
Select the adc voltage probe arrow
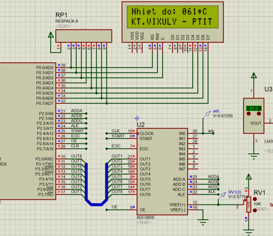click(x=207, y=114)
